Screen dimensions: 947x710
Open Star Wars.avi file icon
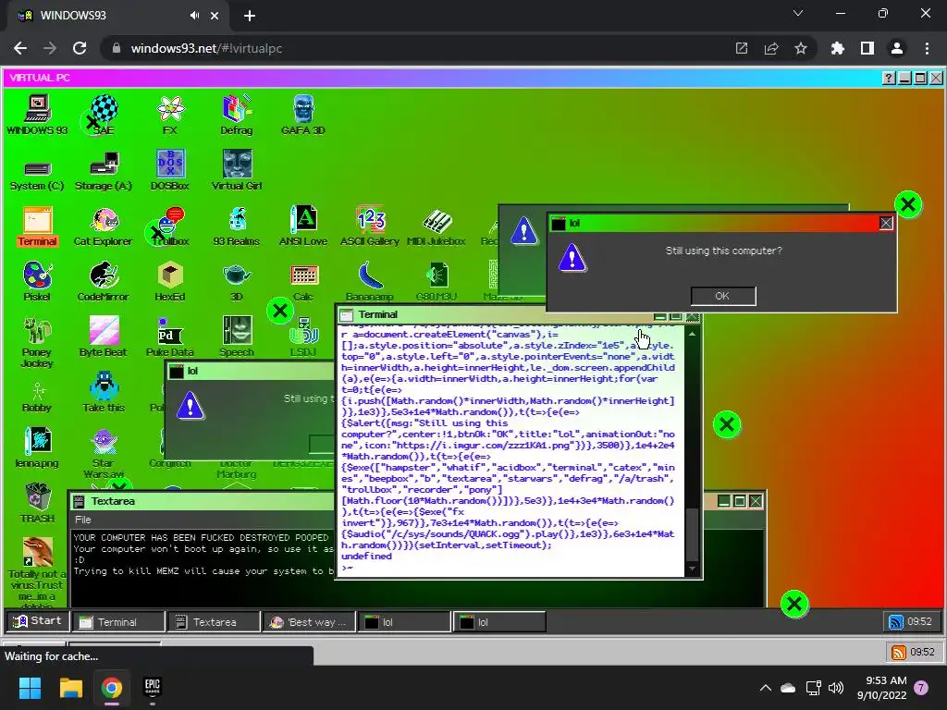pyautogui.click(x=104, y=454)
